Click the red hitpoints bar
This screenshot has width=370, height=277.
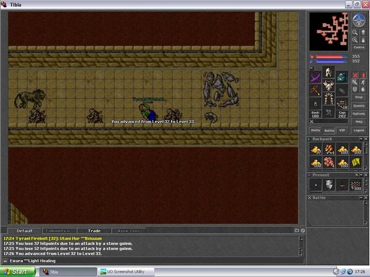(332, 56)
